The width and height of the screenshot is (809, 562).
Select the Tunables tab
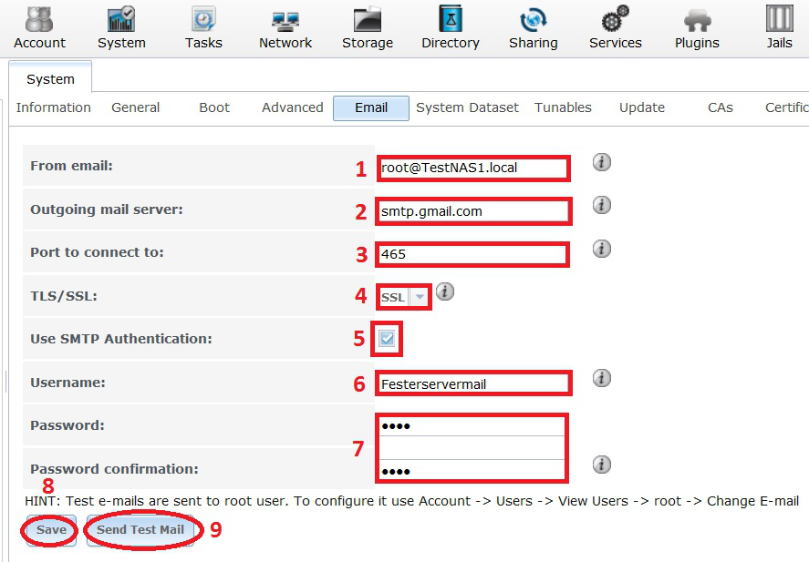pyautogui.click(x=563, y=107)
